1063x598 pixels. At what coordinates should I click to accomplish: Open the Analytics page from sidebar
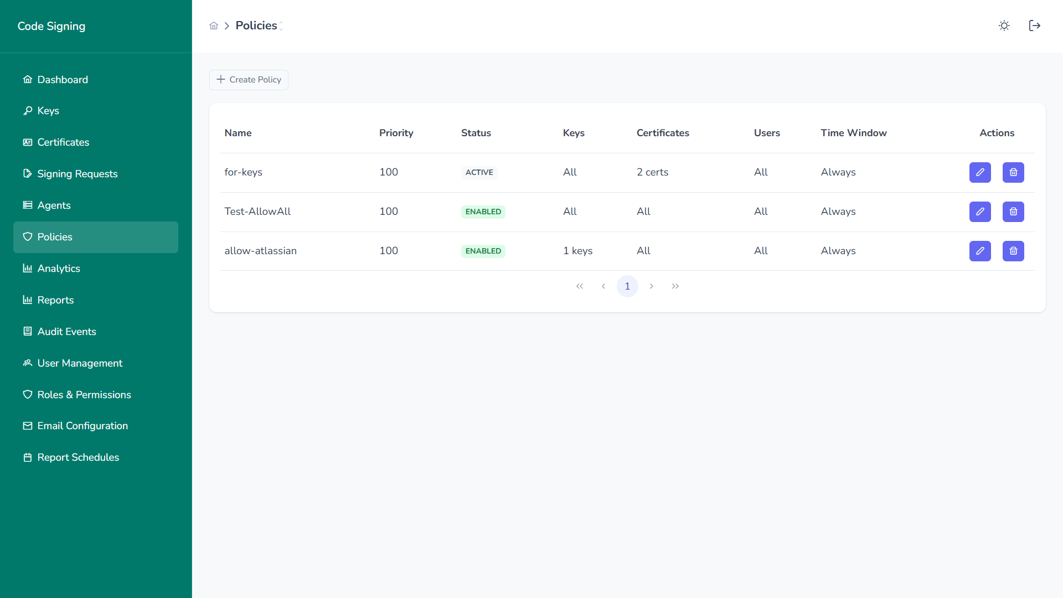tap(59, 269)
